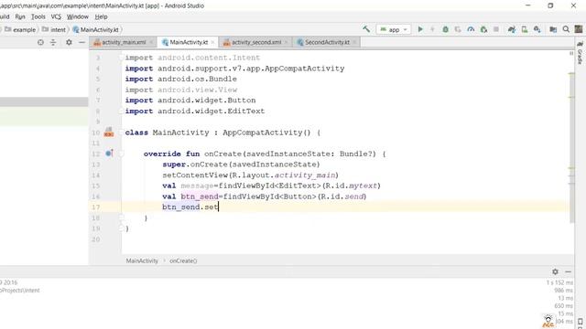Collapse the MainActivity class fold marker
The height and width of the screenshot is (329, 586).
[x=121, y=133]
